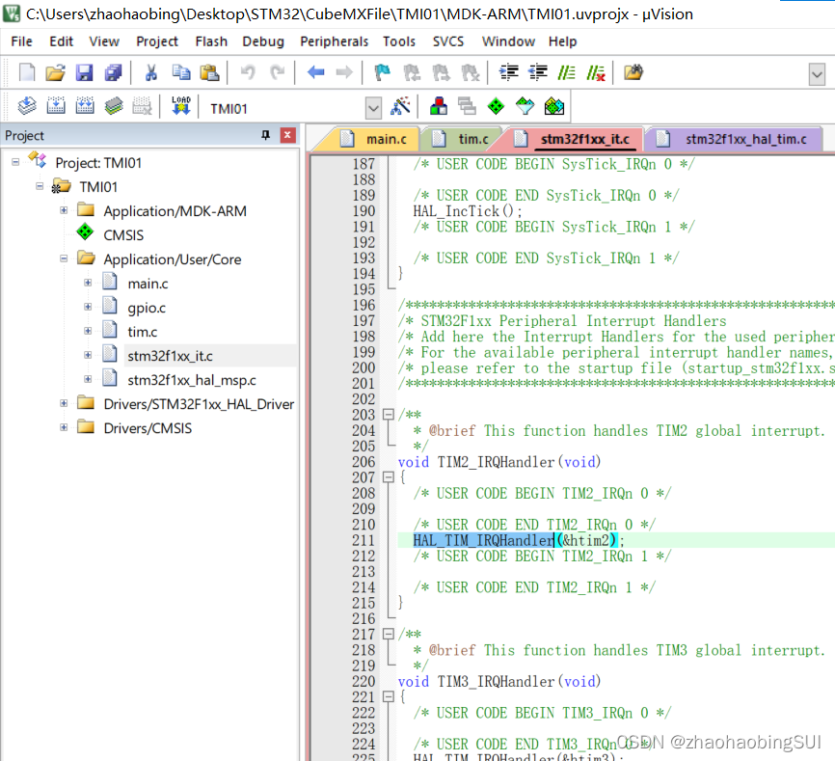Select stm32f1xx_hal_msp.c in the project tree
Screen dimensions: 835x761
point(191,380)
